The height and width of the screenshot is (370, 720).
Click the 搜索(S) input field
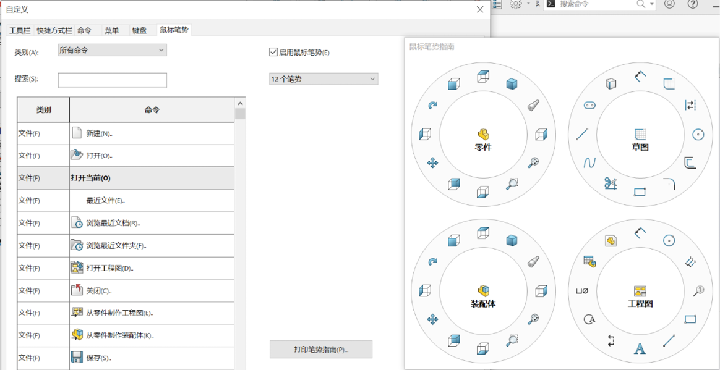click(112, 80)
